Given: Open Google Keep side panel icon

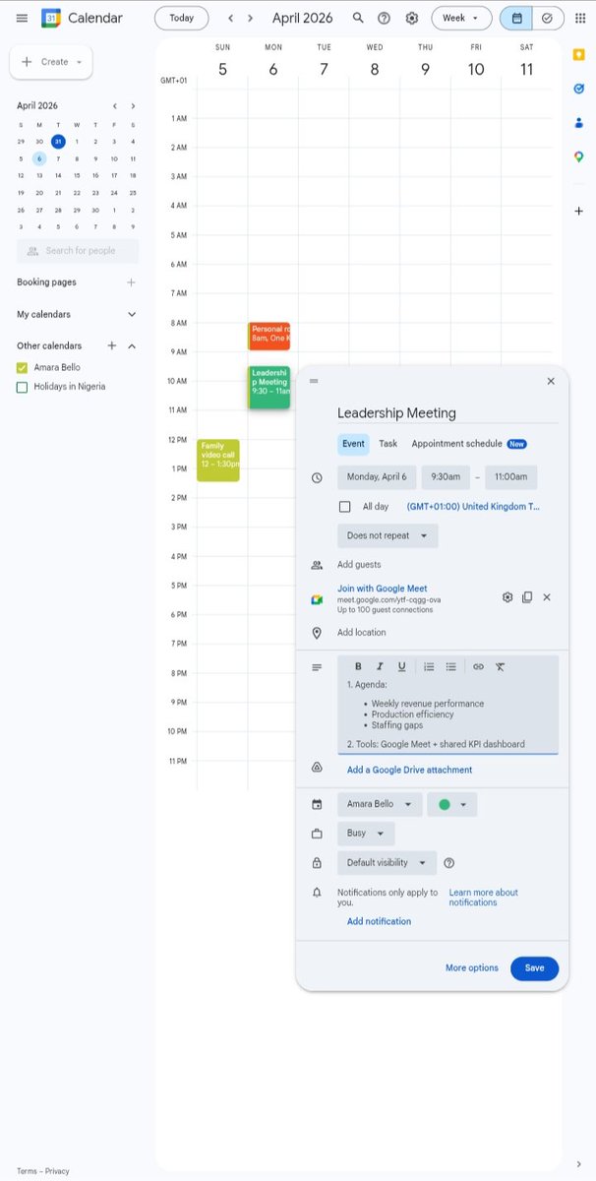Looking at the screenshot, I should 579,55.
